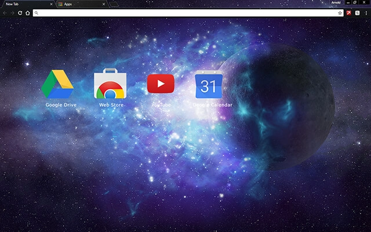Image resolution: width=371 pixels, height=232 pixels.
Task: Click the search magnifier in address bar
Action: point(36,13)
